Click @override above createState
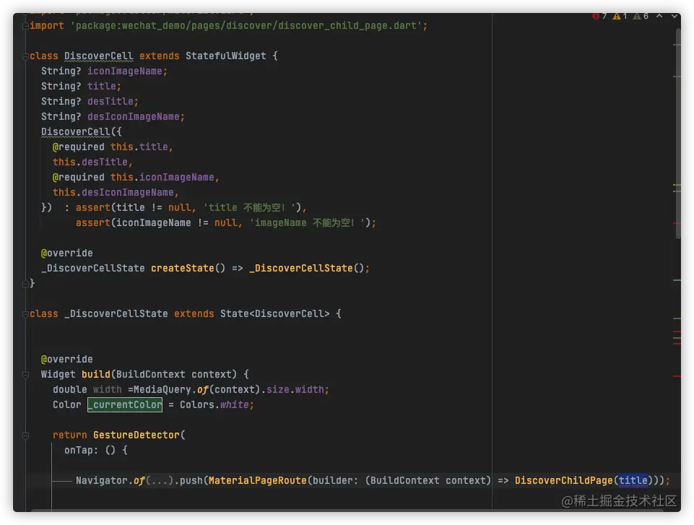Viewport: 694px width, 525px height. pos(67,253)
